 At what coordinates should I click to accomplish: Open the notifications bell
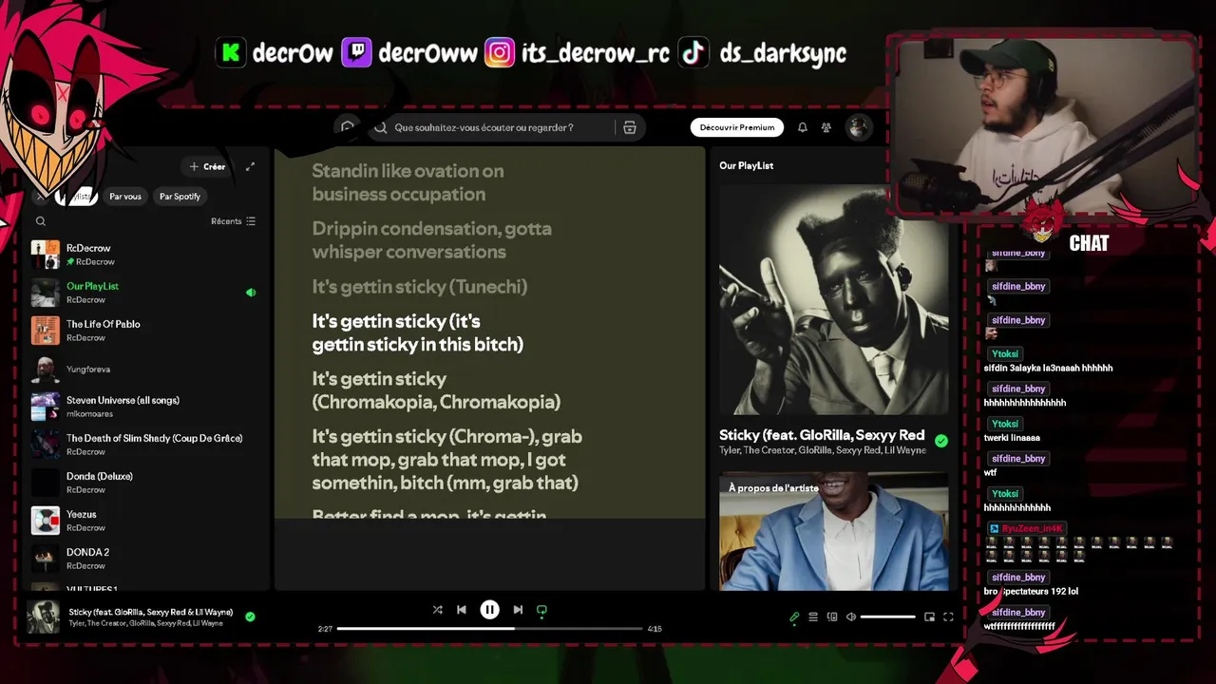[x=803, y=127]
